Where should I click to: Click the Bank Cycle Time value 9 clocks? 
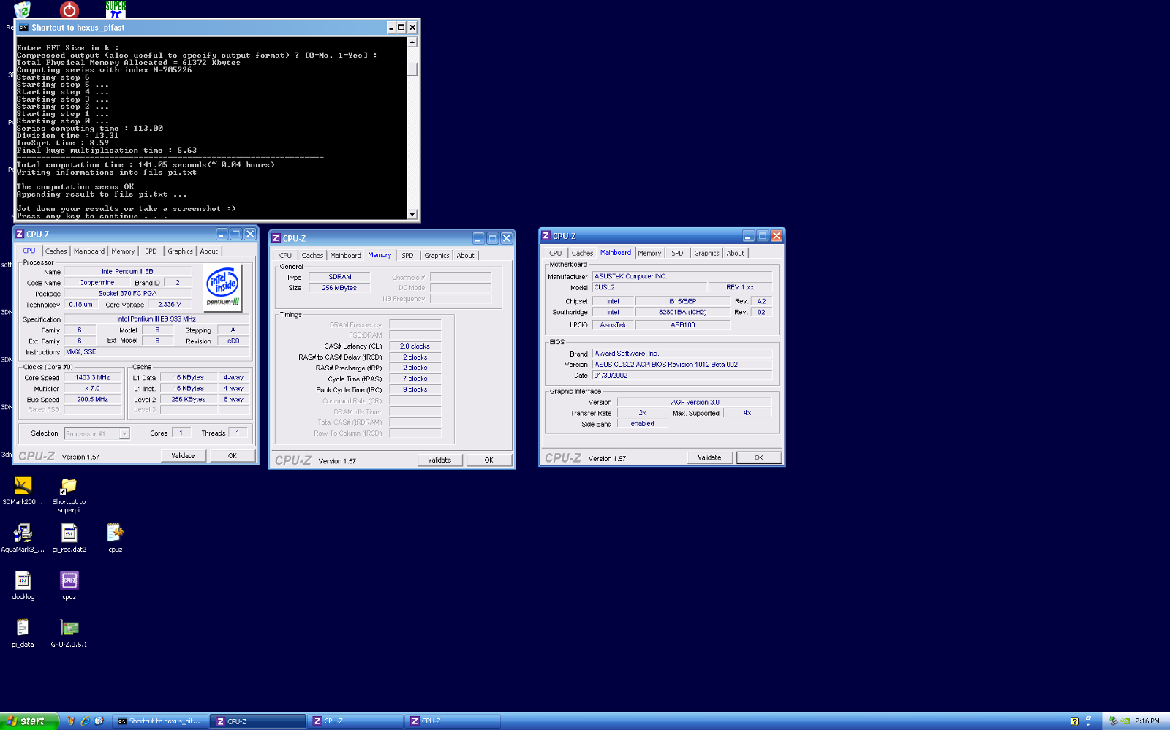[415, 390]
